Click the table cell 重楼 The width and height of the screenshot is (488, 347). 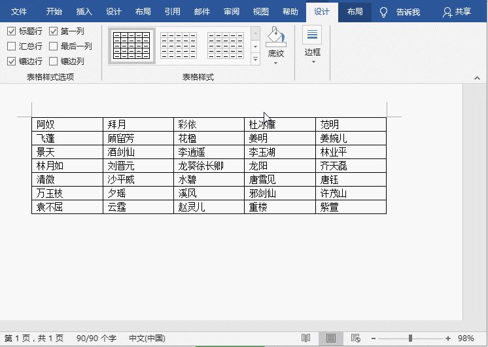pyautogui.click(x=280, y=207)
